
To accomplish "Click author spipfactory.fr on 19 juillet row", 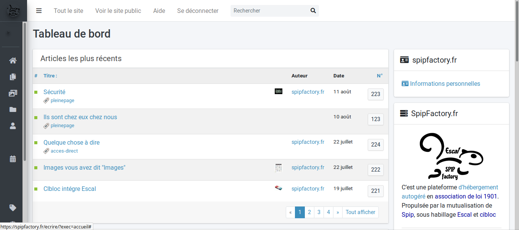I will click(308, 188).
